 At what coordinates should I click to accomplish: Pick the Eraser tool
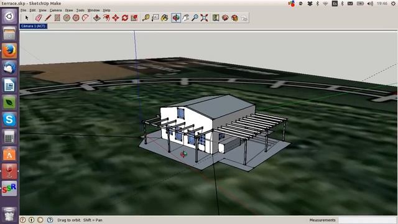39,18
